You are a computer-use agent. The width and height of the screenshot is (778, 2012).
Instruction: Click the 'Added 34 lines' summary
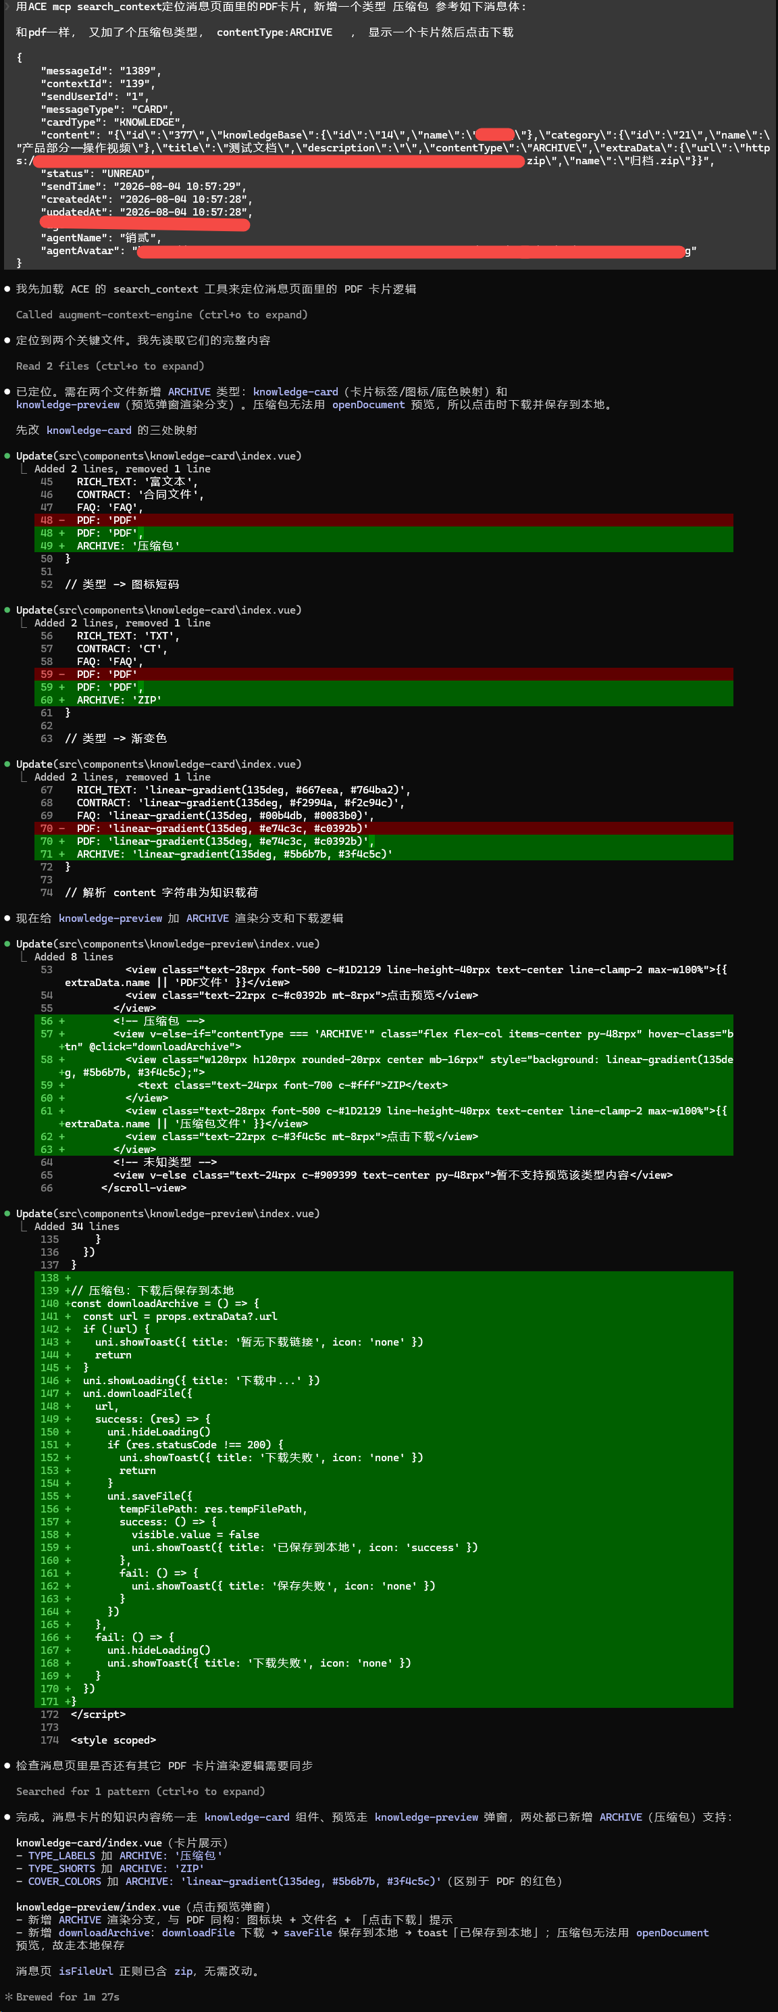[76, 1226]
